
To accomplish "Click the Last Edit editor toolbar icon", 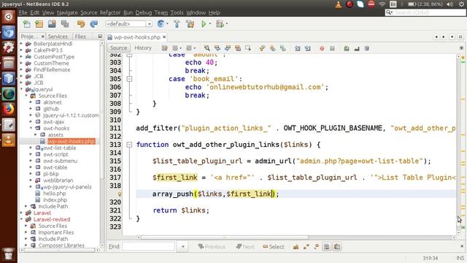I will click(165, 48).
